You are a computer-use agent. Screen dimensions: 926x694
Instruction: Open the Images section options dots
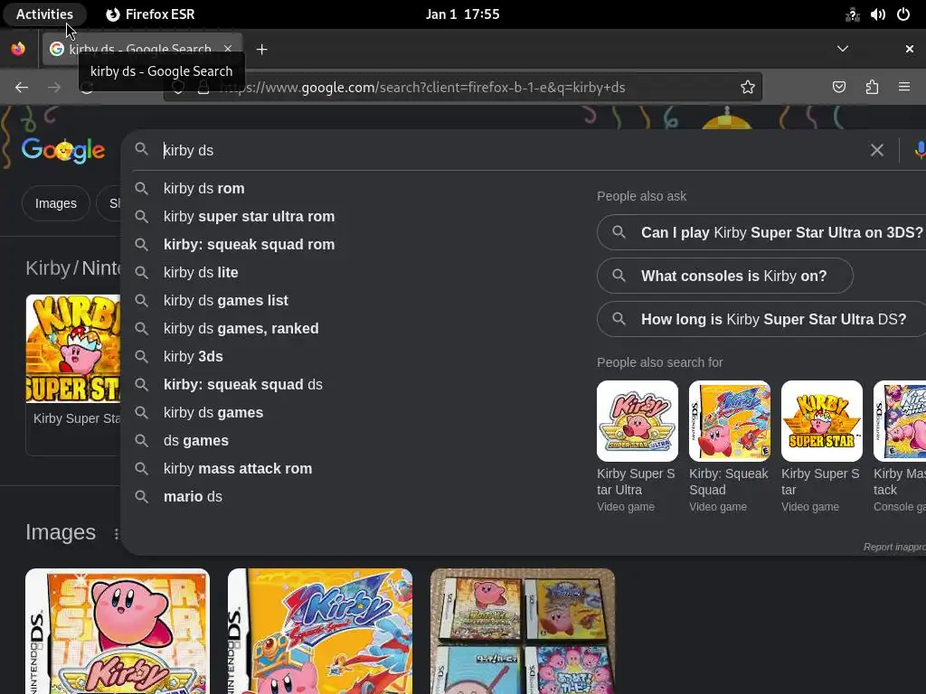tap(117, 533)
